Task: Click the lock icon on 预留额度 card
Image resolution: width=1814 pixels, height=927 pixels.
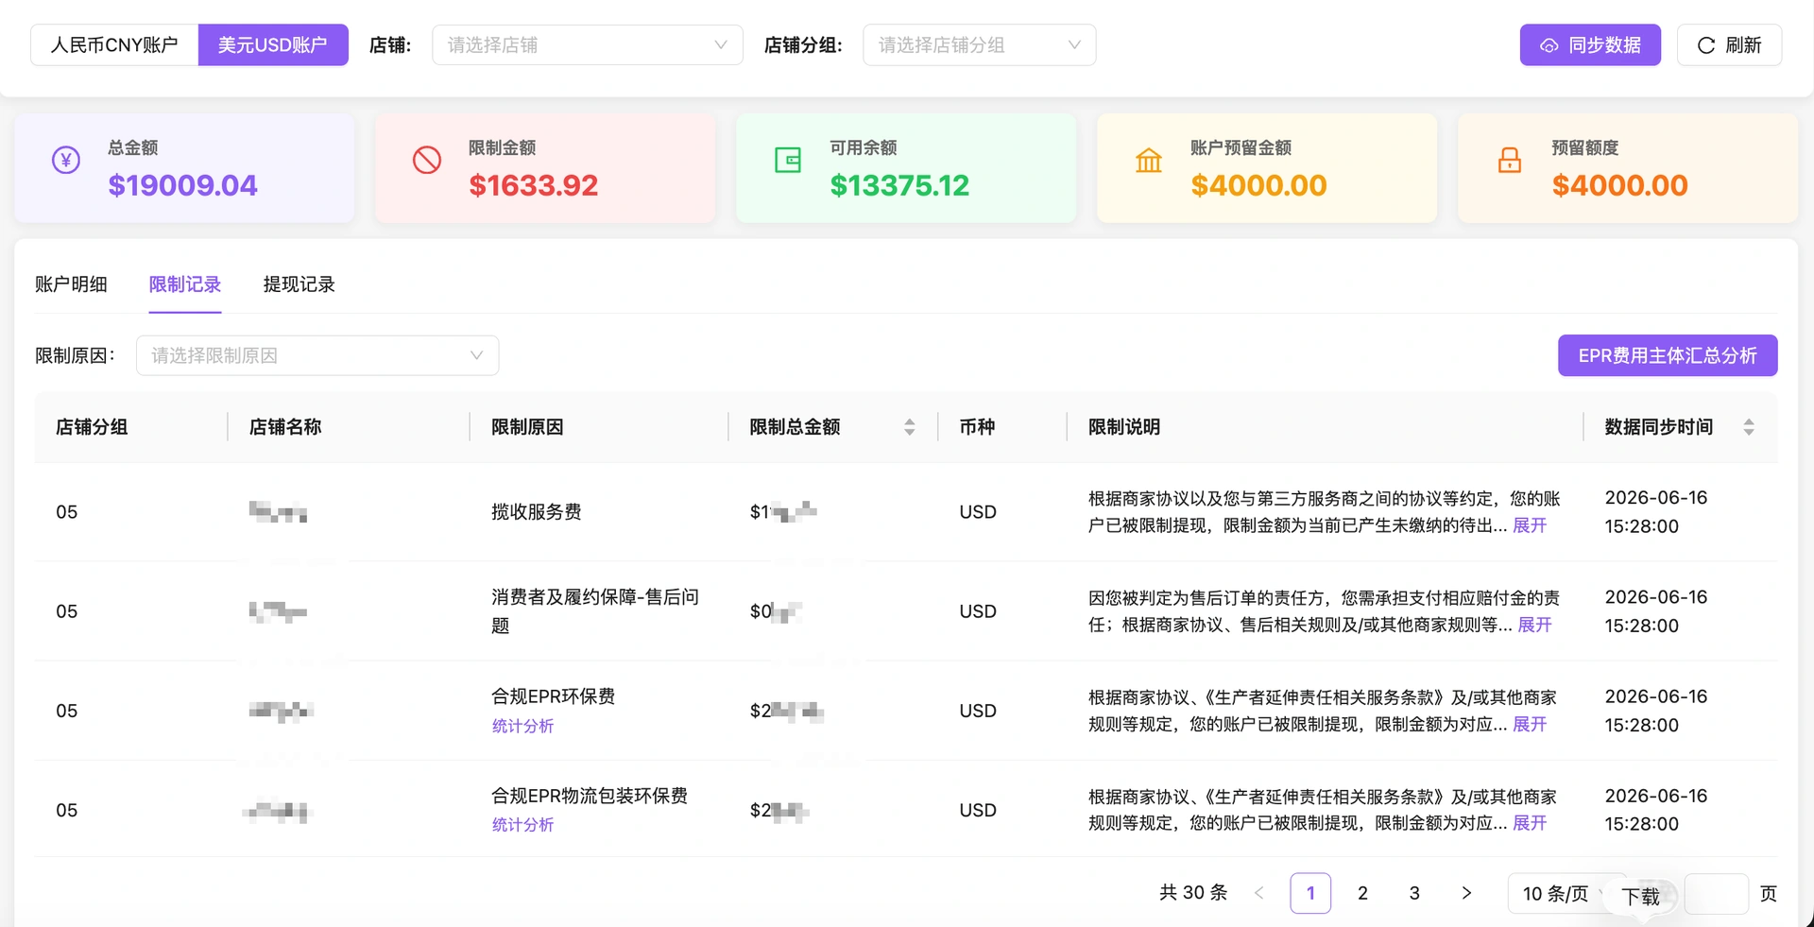Action: [1510, 160]
